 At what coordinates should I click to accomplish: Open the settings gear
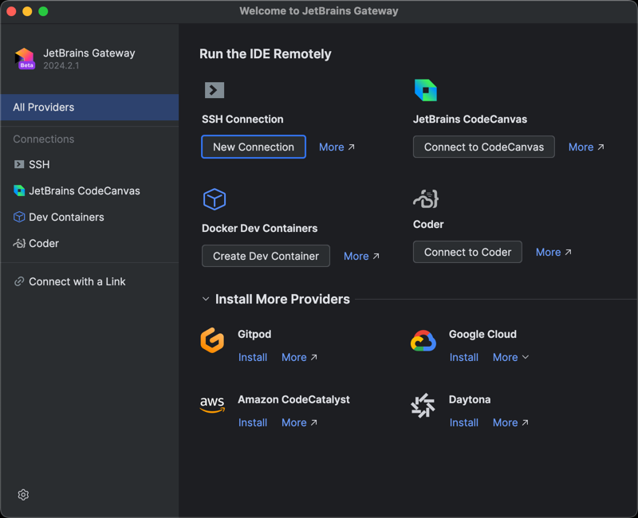coord(23,494)
